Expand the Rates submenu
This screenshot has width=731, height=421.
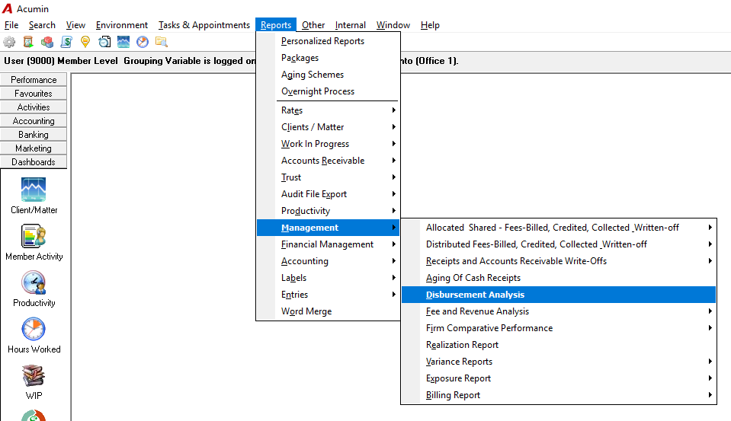coord(329,110)
